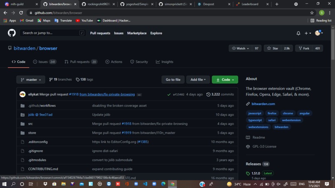Image resolution: width=335 pixels, height=188 pixels.
Task: Click Issues in top navigation
Action: point(118,33)
